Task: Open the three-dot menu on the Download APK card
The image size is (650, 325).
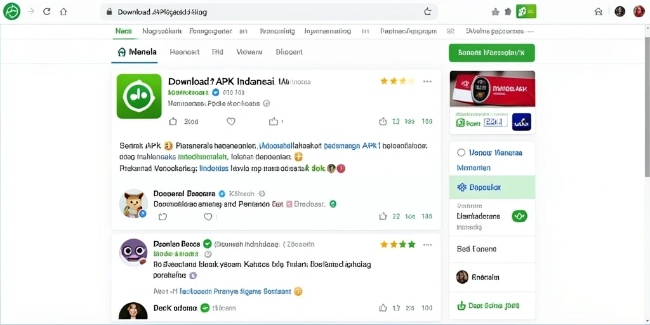Action: pyautogui.click(x=427, y=82)
